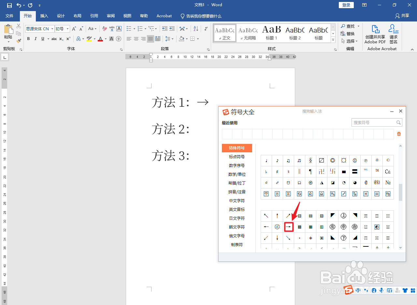Click the trash icon to clear recent symbols
Viewport: 417px width, 305px height.
pyautogui.click(x=399, y=134)
